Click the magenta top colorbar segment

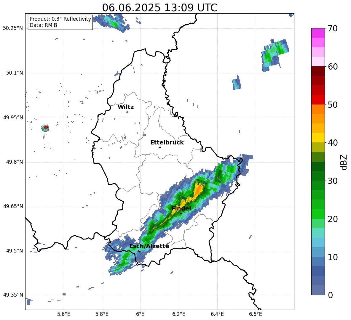click(x=318, y=33)
